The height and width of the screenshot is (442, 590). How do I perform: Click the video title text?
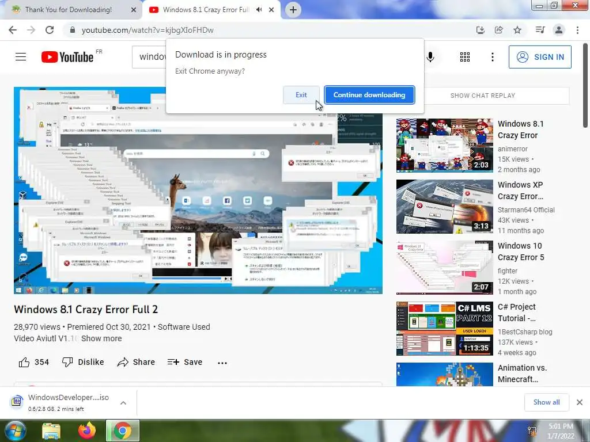coord(86,309)
